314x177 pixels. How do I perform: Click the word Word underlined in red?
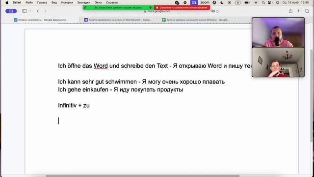click(x=101, y=66)
